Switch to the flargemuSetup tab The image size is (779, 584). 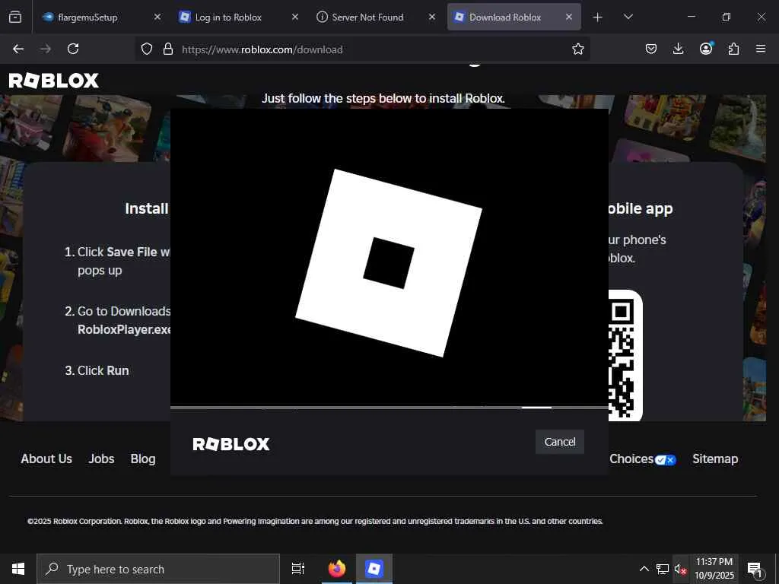pos(102,17)
